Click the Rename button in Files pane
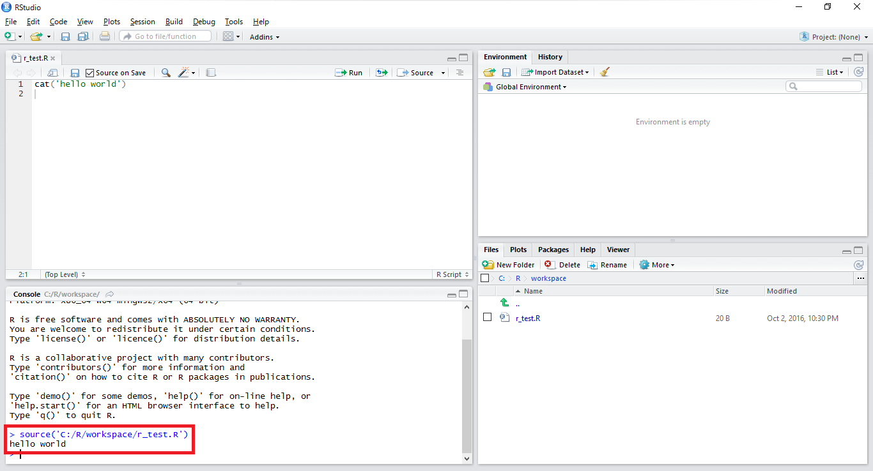Viewport: 873px width, 471px height. coord(607,265)
